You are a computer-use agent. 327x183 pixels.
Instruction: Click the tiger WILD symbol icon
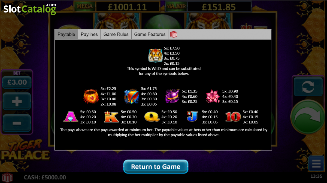155,56
